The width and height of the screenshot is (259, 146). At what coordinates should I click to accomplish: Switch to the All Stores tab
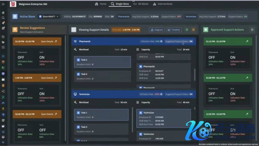click(142, 4)
